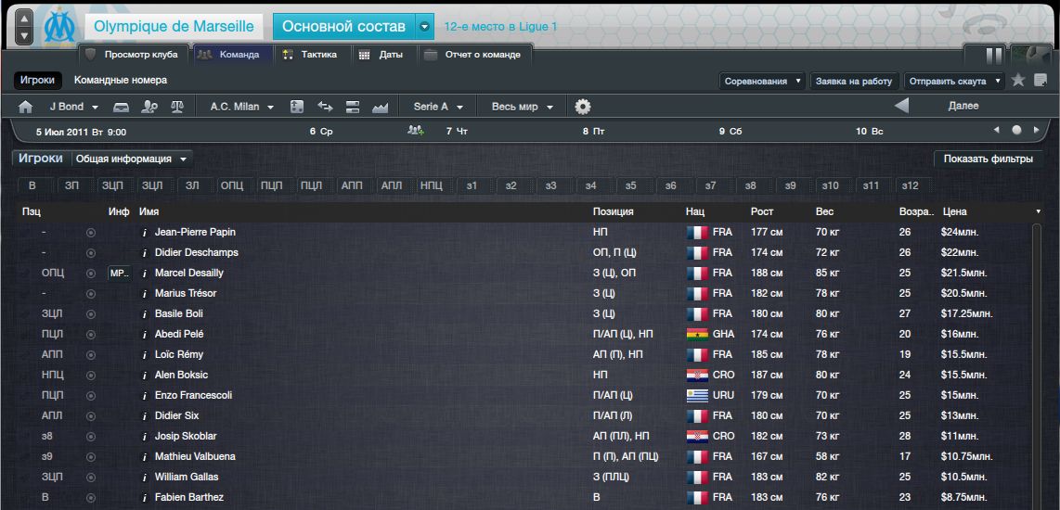Click the previous dates arrow in calendar bar

[x=997, y=131]
